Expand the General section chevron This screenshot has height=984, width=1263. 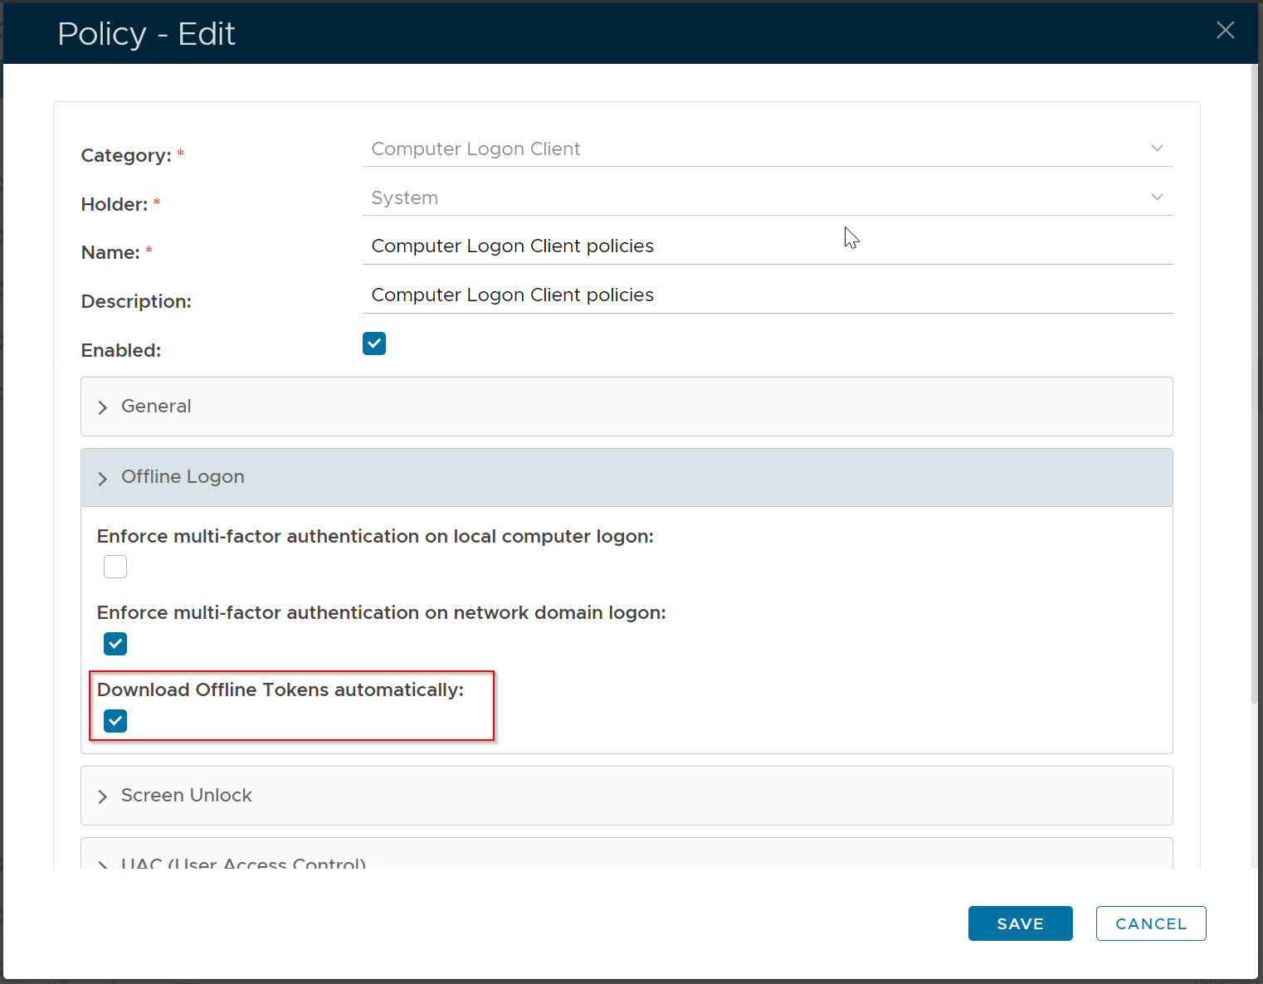click(x=103, y=407)
